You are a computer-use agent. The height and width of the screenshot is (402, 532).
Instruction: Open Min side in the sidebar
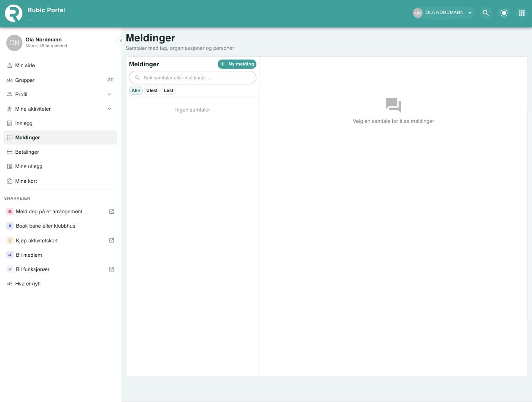point(60,65)
